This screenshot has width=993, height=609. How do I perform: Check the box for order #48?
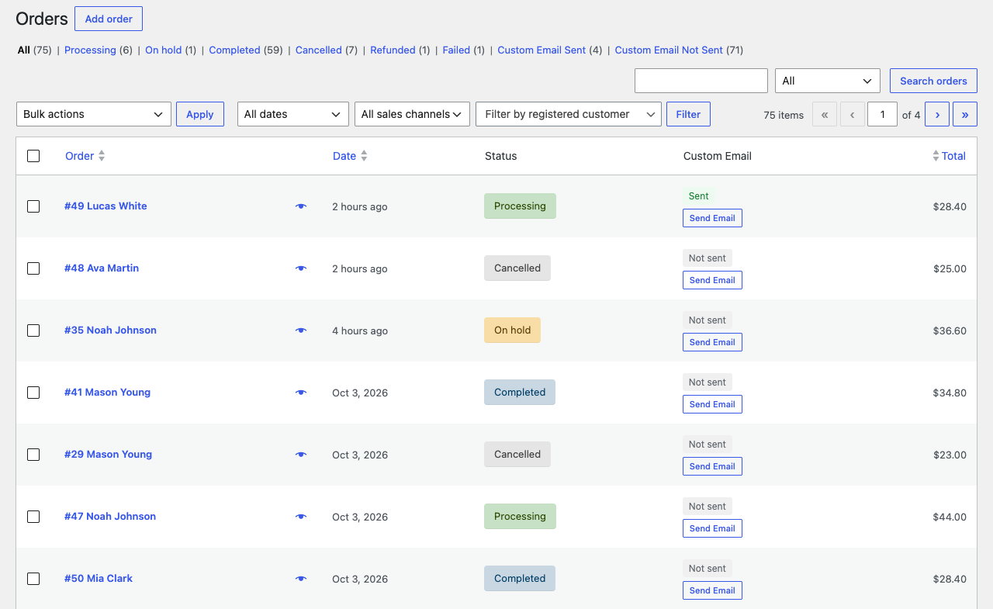click(x=33, y=268)
